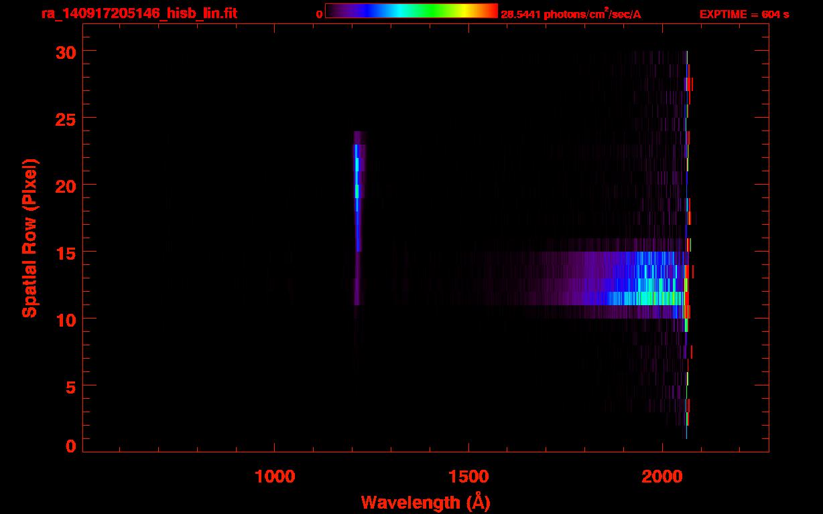Select the colorbar minimum value 0
823x514 pixels.
319,14
